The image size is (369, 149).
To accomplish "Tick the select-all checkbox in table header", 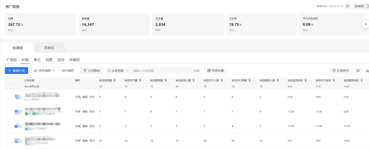I will 8,80.
